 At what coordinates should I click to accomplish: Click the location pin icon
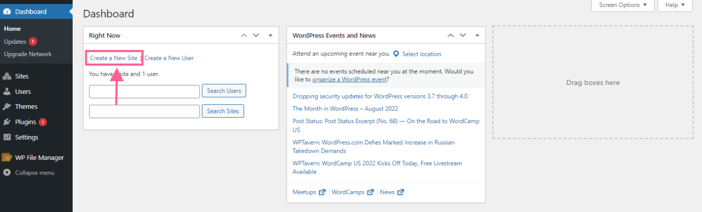click(x=396, y=54)
